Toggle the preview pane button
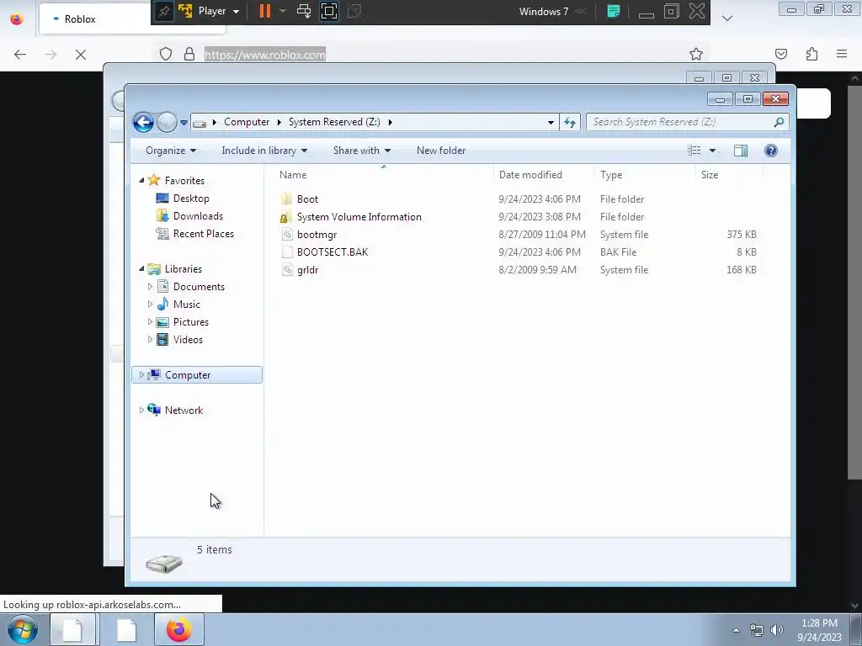This screenshot has width=862, height=646. tap(741, 151)
